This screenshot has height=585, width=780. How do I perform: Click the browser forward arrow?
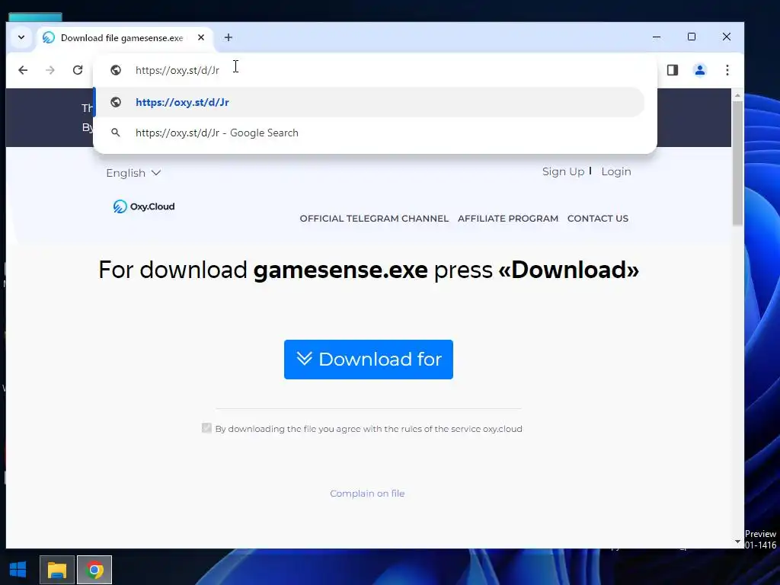pos(50,70)
